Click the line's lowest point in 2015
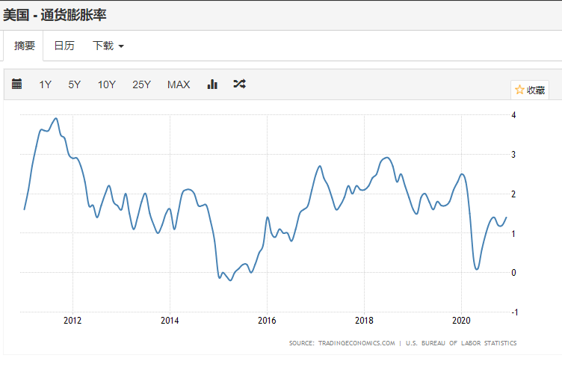The image size is (562, 370). pyautogui.click(x=230, y=280)
